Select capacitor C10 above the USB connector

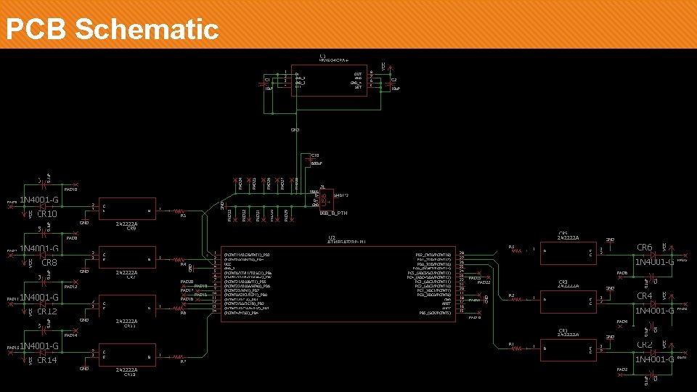point(310,160)
